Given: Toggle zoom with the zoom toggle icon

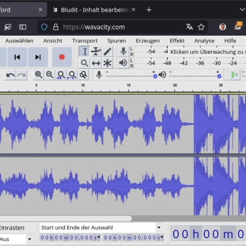Looking at the screenshot, I should [x=83, y=75].
